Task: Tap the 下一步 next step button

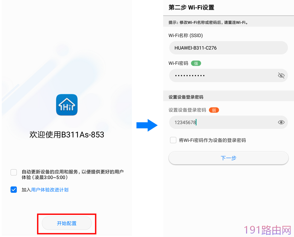Action: pyautogui.click(x=228, y=158)
